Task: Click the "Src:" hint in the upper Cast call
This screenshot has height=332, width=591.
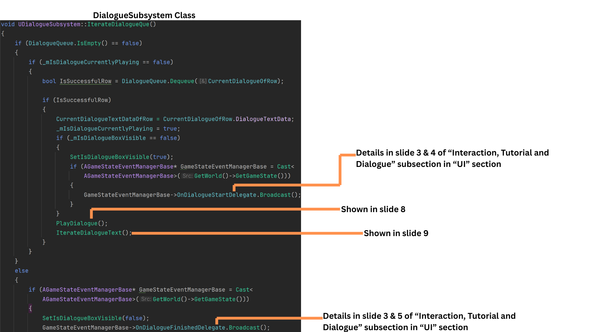Action: (x=187, y=176)
